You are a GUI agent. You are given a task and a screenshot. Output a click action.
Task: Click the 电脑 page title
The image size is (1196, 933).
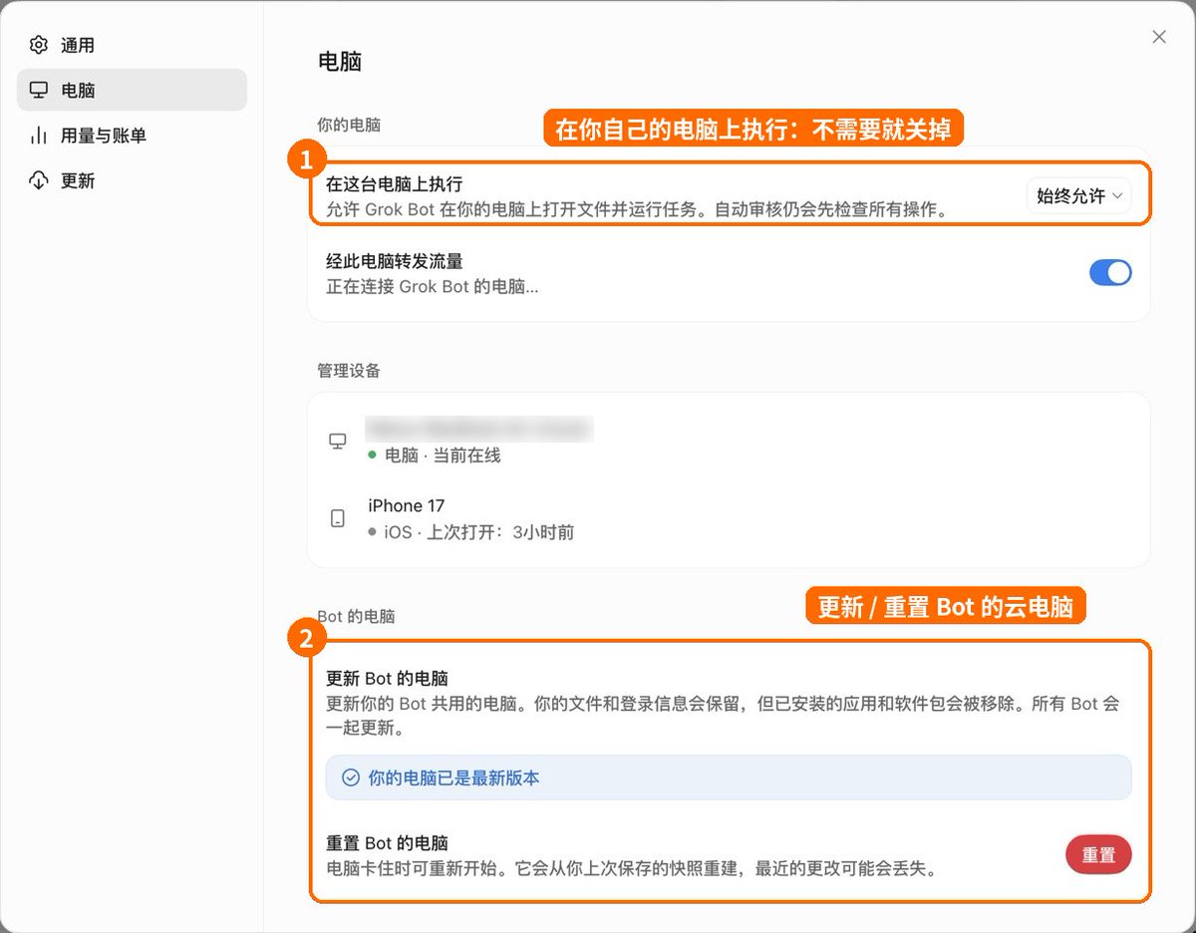pyautogui.click(x=340, y=62)
